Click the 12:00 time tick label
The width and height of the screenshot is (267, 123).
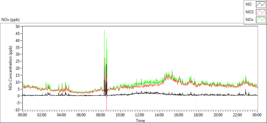point(140,115)
